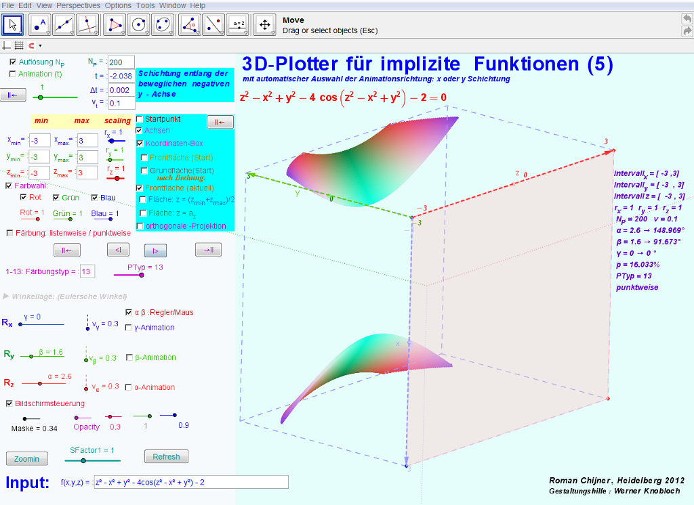This screenshot has height=505, width=694.
Task: Open the point capturing dropdown arrow
Action: (40, 46)
